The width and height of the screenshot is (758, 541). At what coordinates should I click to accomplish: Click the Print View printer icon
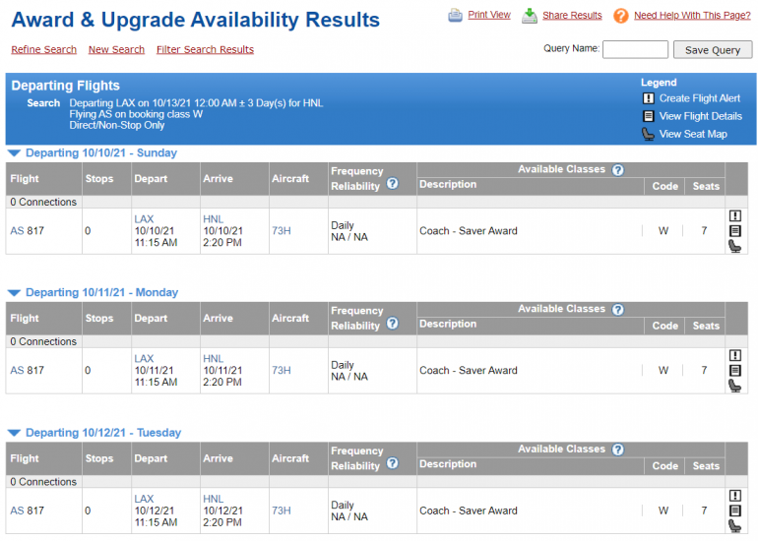pos(456,16)
